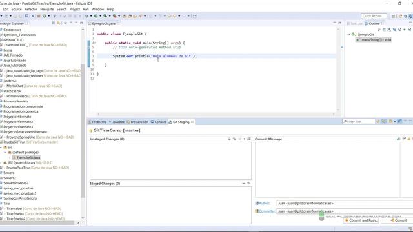Viewport: 413px width, 232px height.
Task: Click the External Tools run icon
Action: pyautogui.click(x=115, y=16)
